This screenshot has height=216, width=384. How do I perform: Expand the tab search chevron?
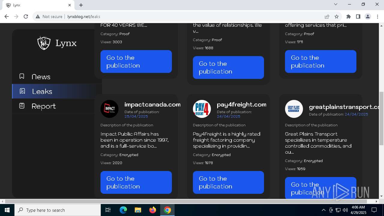(336, 4)
